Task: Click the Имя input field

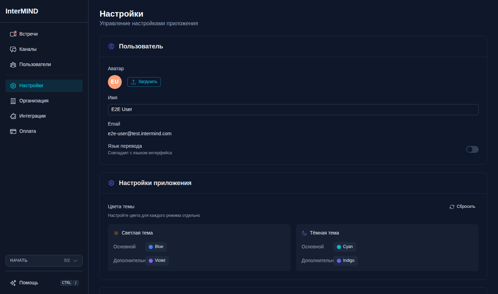Action: [293, 110]
